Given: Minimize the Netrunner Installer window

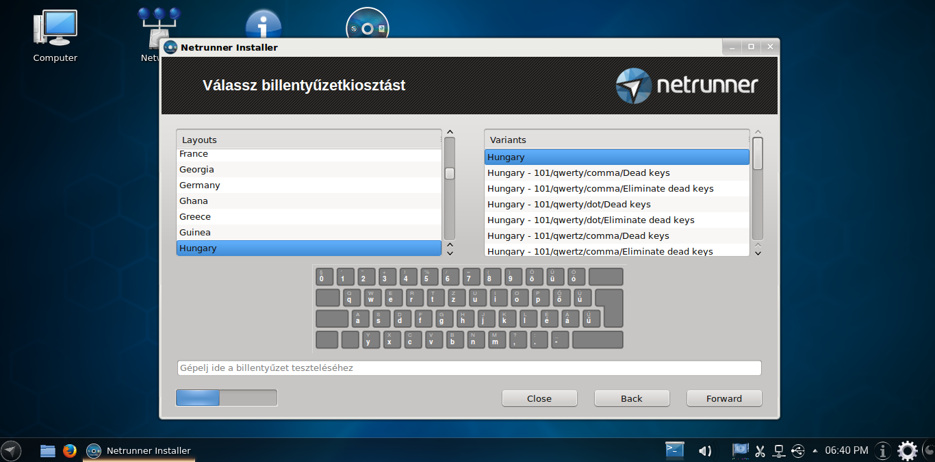Looking at the screenshot, I should [732, 47].
